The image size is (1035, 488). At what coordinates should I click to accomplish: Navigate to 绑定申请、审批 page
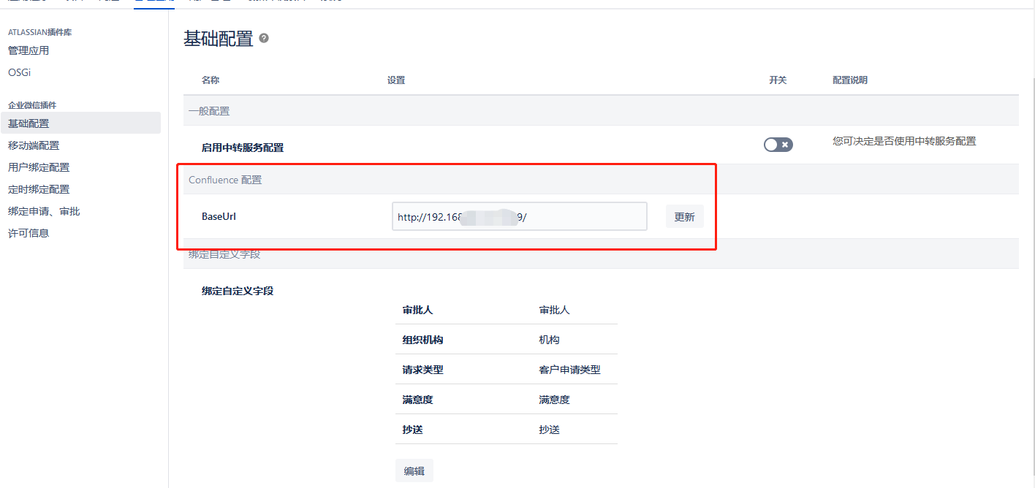44,211
